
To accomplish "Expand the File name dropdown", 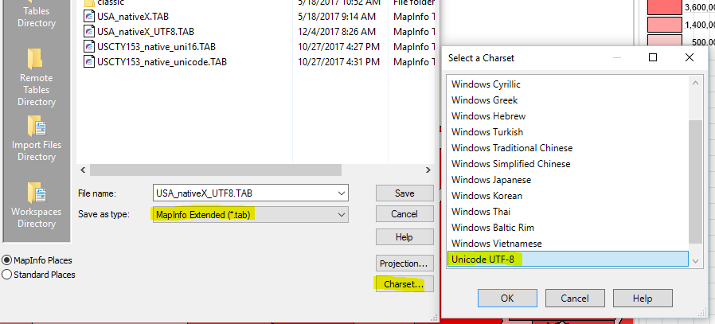I will point(342,193).
